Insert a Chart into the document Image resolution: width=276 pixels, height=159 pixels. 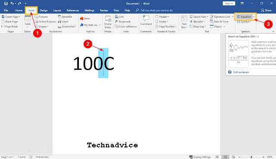63,22
